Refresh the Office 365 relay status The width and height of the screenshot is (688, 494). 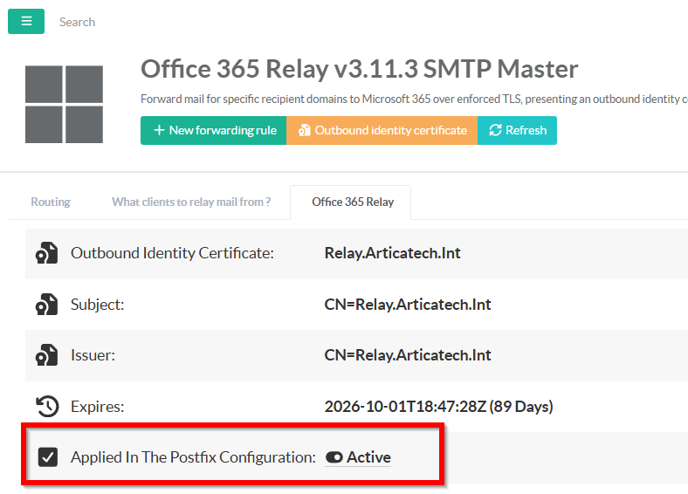517,130
